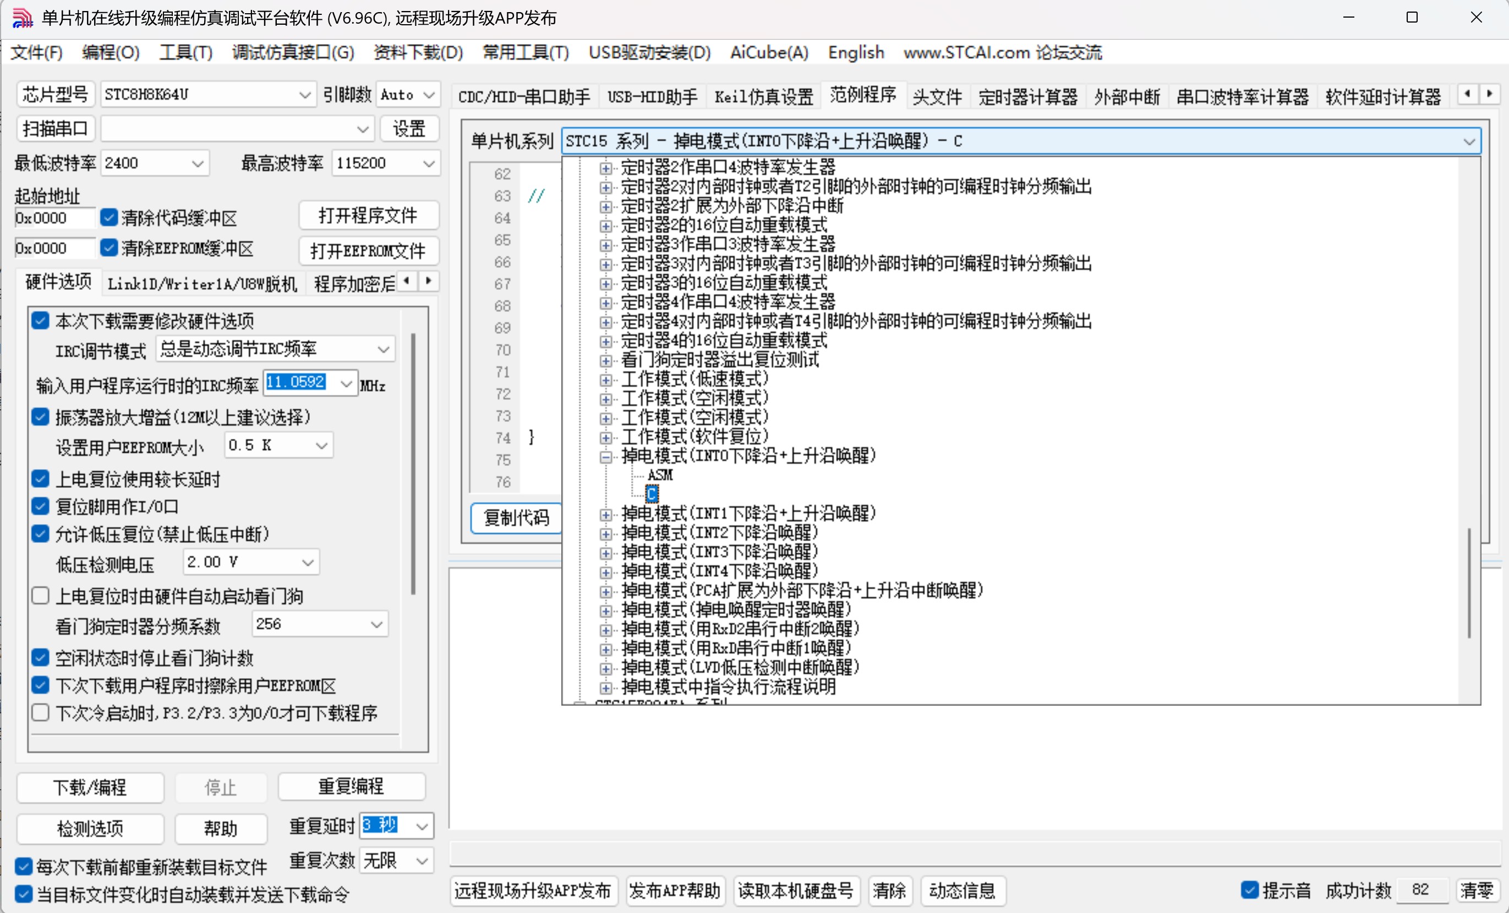The height and width of the screenshot is (913, 1509).
Task: Uncheck 清除EEPROM缓冲区 option
Action: pyautogui.click(x=109, y=247)
